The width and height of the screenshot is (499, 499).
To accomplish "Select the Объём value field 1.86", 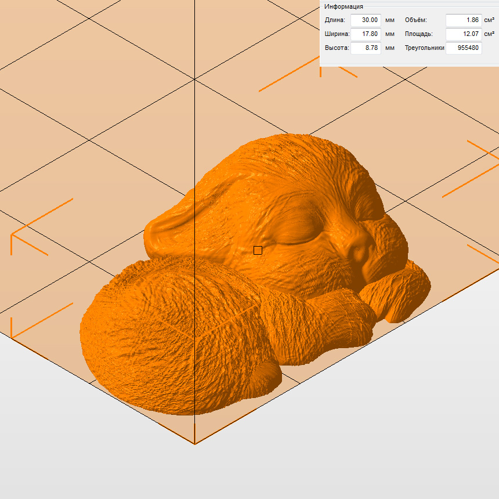I will click(x=464, y=20).
